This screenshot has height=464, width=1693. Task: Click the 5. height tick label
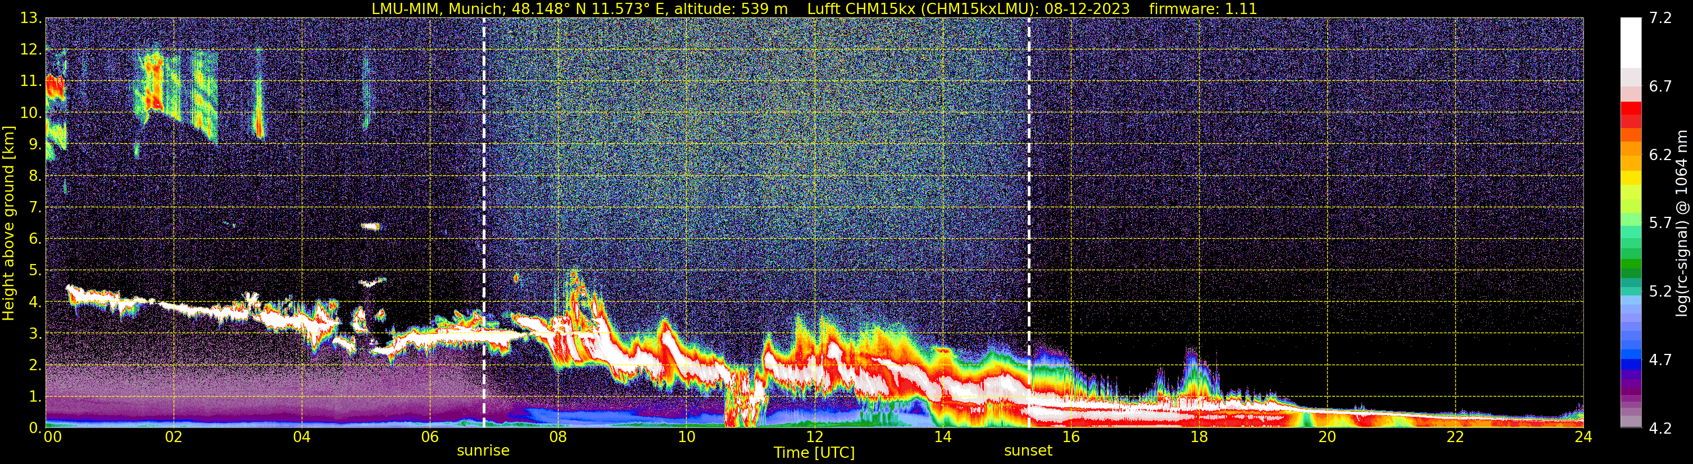tap(35, 270)
